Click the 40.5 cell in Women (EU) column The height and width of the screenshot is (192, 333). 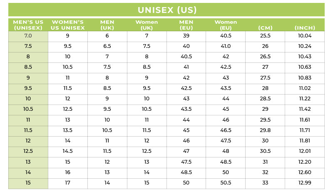point(226,36)
